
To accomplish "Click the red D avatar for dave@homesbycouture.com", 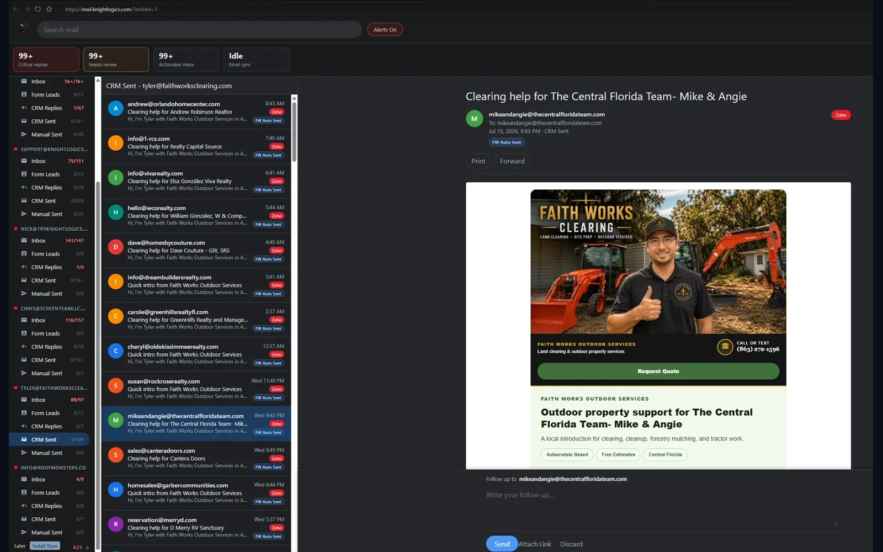I will point(115,247).
